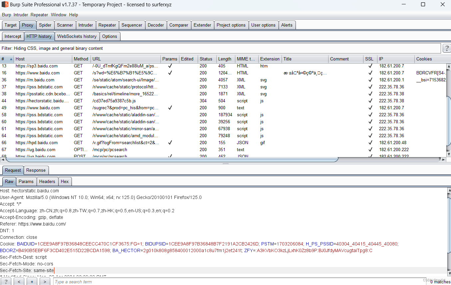Sort history by Host column header
The image size is (451, 285).
(43, 59)
